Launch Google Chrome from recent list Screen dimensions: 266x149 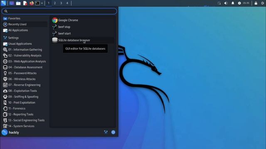tap(83, 20)
